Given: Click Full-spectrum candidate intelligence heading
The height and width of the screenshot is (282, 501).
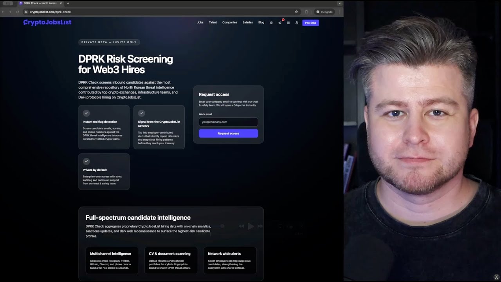Looking at the screenshot, I should 138,218.
